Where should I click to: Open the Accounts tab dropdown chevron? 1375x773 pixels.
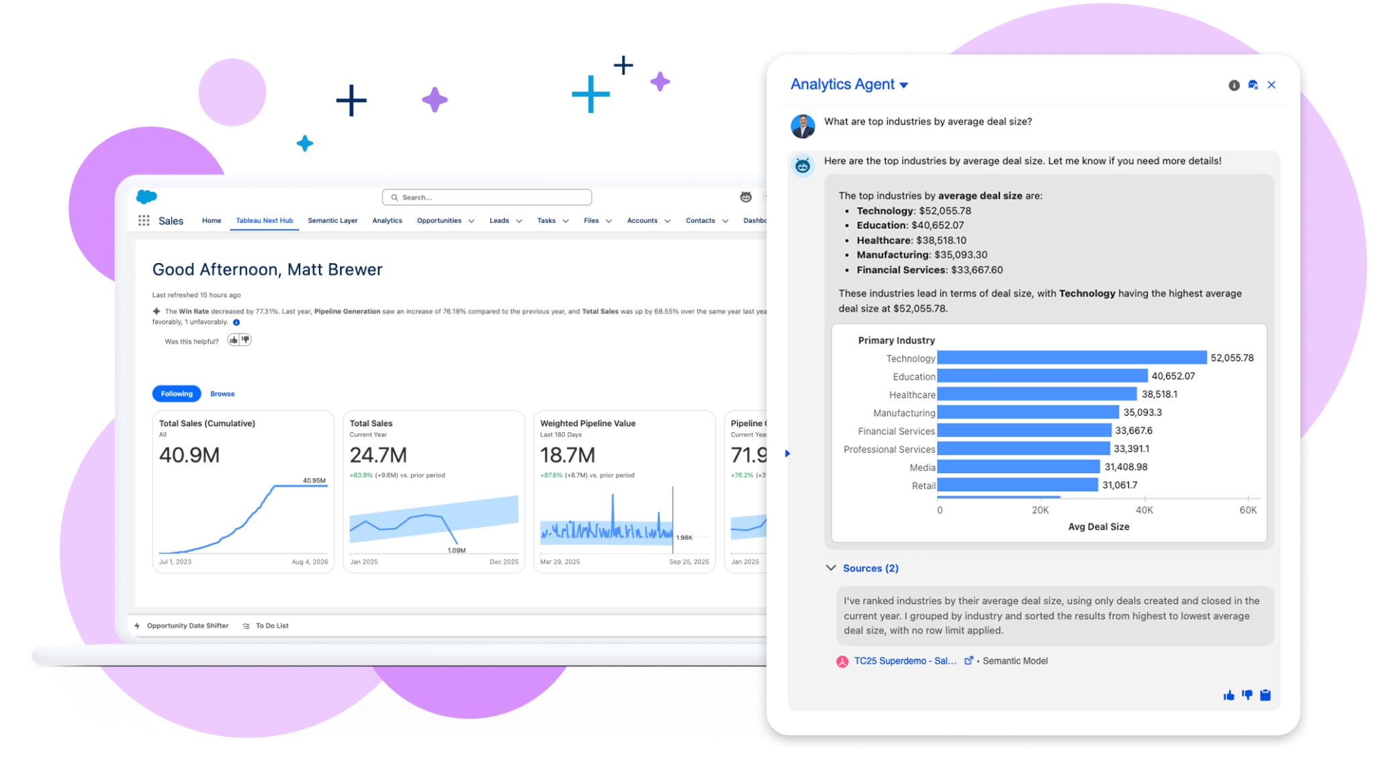[668, 221]
